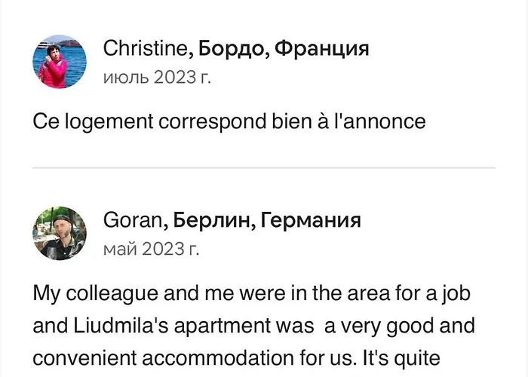Click the word 'Берлин' next to Goran
Viewport: 528px width, 377px height.
point(212,221)
